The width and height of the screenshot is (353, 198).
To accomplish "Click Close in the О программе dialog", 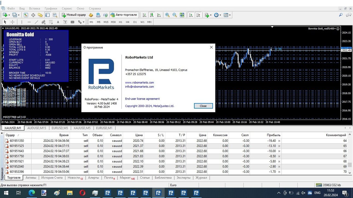I will click(x=203, y=106).
